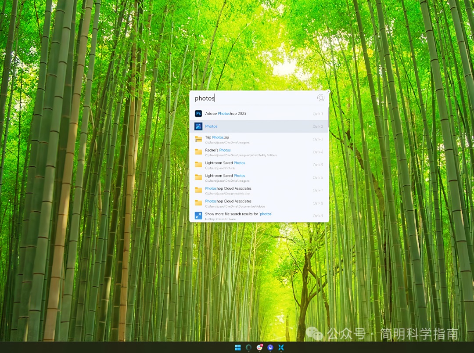Click the folder icon beside Rachel's Photos

pos(198,152)
